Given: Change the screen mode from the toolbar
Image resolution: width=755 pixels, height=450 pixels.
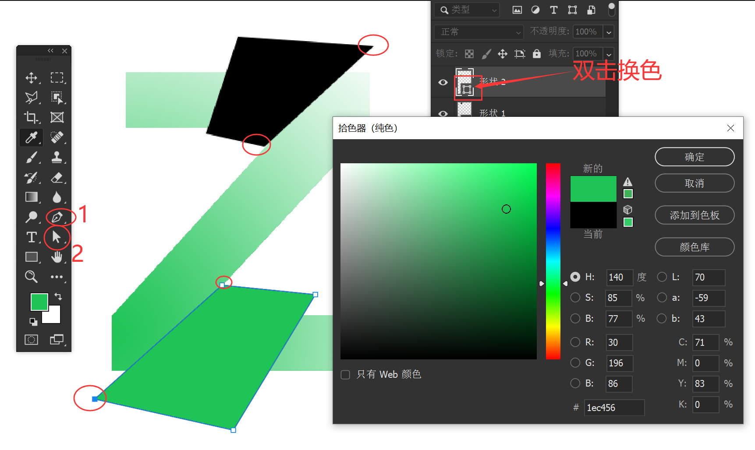Looking at the screenshot, I should [57, 340].
